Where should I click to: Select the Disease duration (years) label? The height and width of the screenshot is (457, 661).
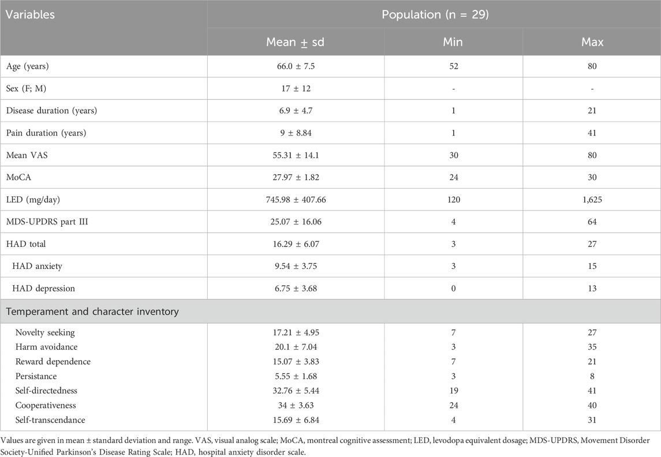click(x=55, y=111)
